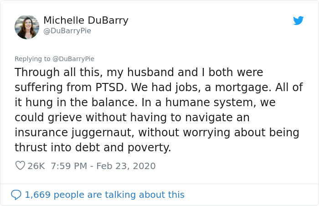Click the @DuBarryPie handle below the name
Image resolution: width=319 pixels, height=206 pixels.
point(67,31)
